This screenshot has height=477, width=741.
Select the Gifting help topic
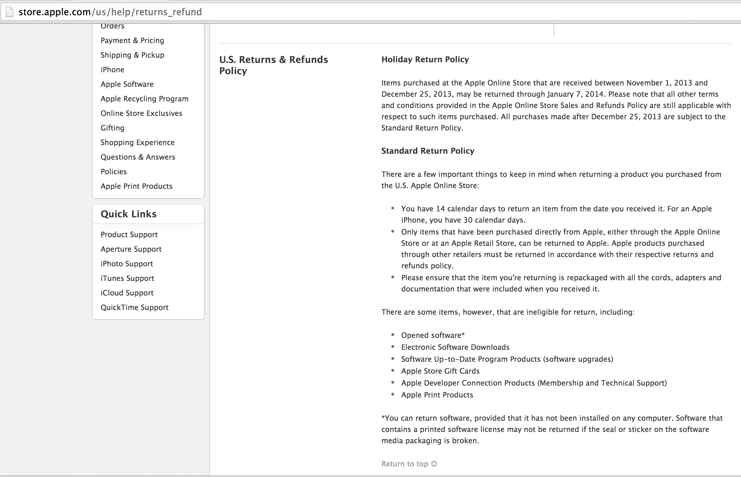pyautogui.click(x=112, y=128)
